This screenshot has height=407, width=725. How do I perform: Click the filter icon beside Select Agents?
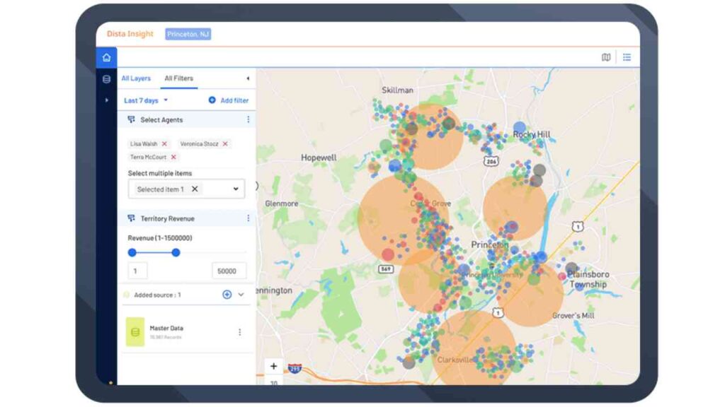click(x=132, y=119)
